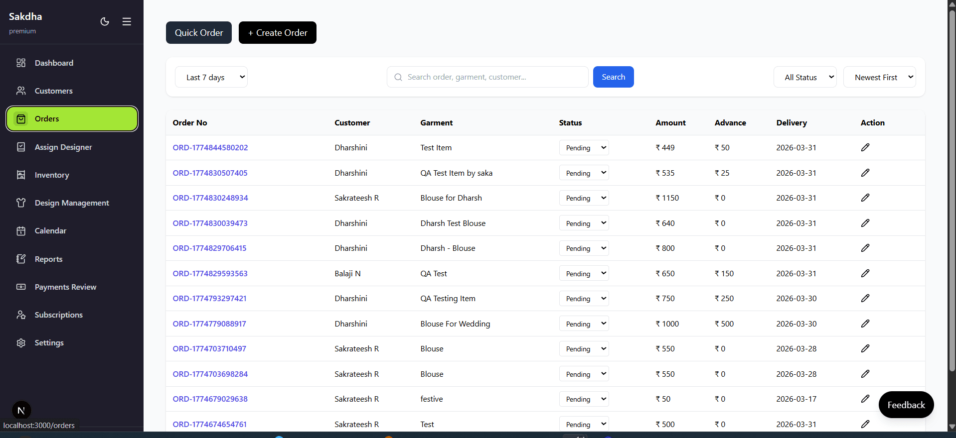Change status for ORD-1774844580202 order
The height and width of the screenshot is (438, 956).
pyautogui.click(x=584, y=147)
